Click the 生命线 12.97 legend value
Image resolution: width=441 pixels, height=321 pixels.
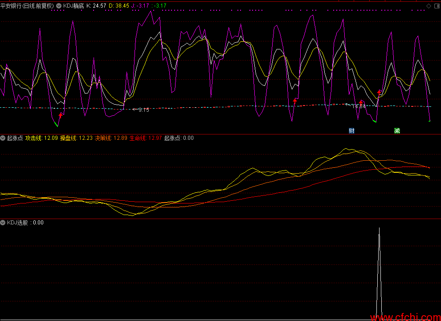(x=145, y=138)
